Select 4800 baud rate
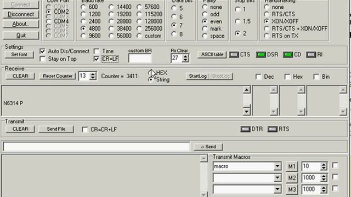 coord(83,28)
